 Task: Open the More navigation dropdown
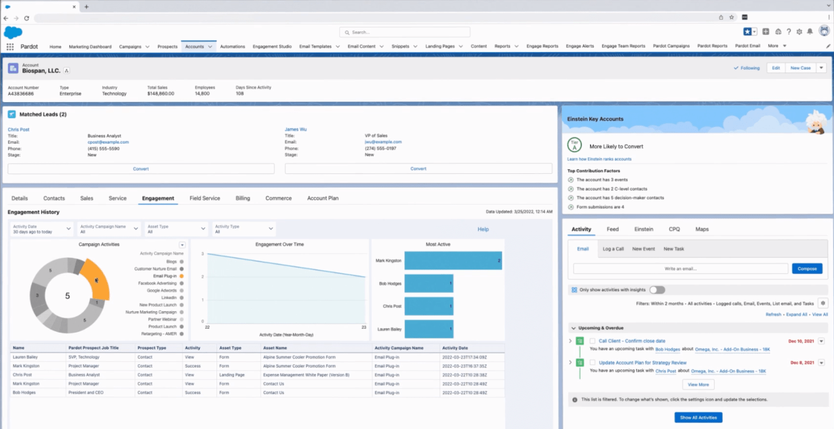coord(777,46)
